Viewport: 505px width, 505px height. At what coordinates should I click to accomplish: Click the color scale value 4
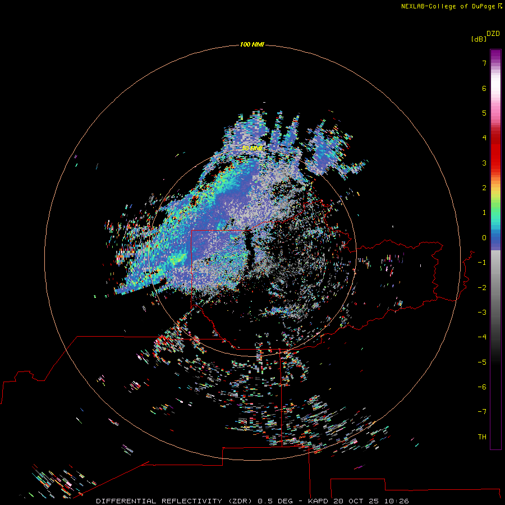pos(484,138)
